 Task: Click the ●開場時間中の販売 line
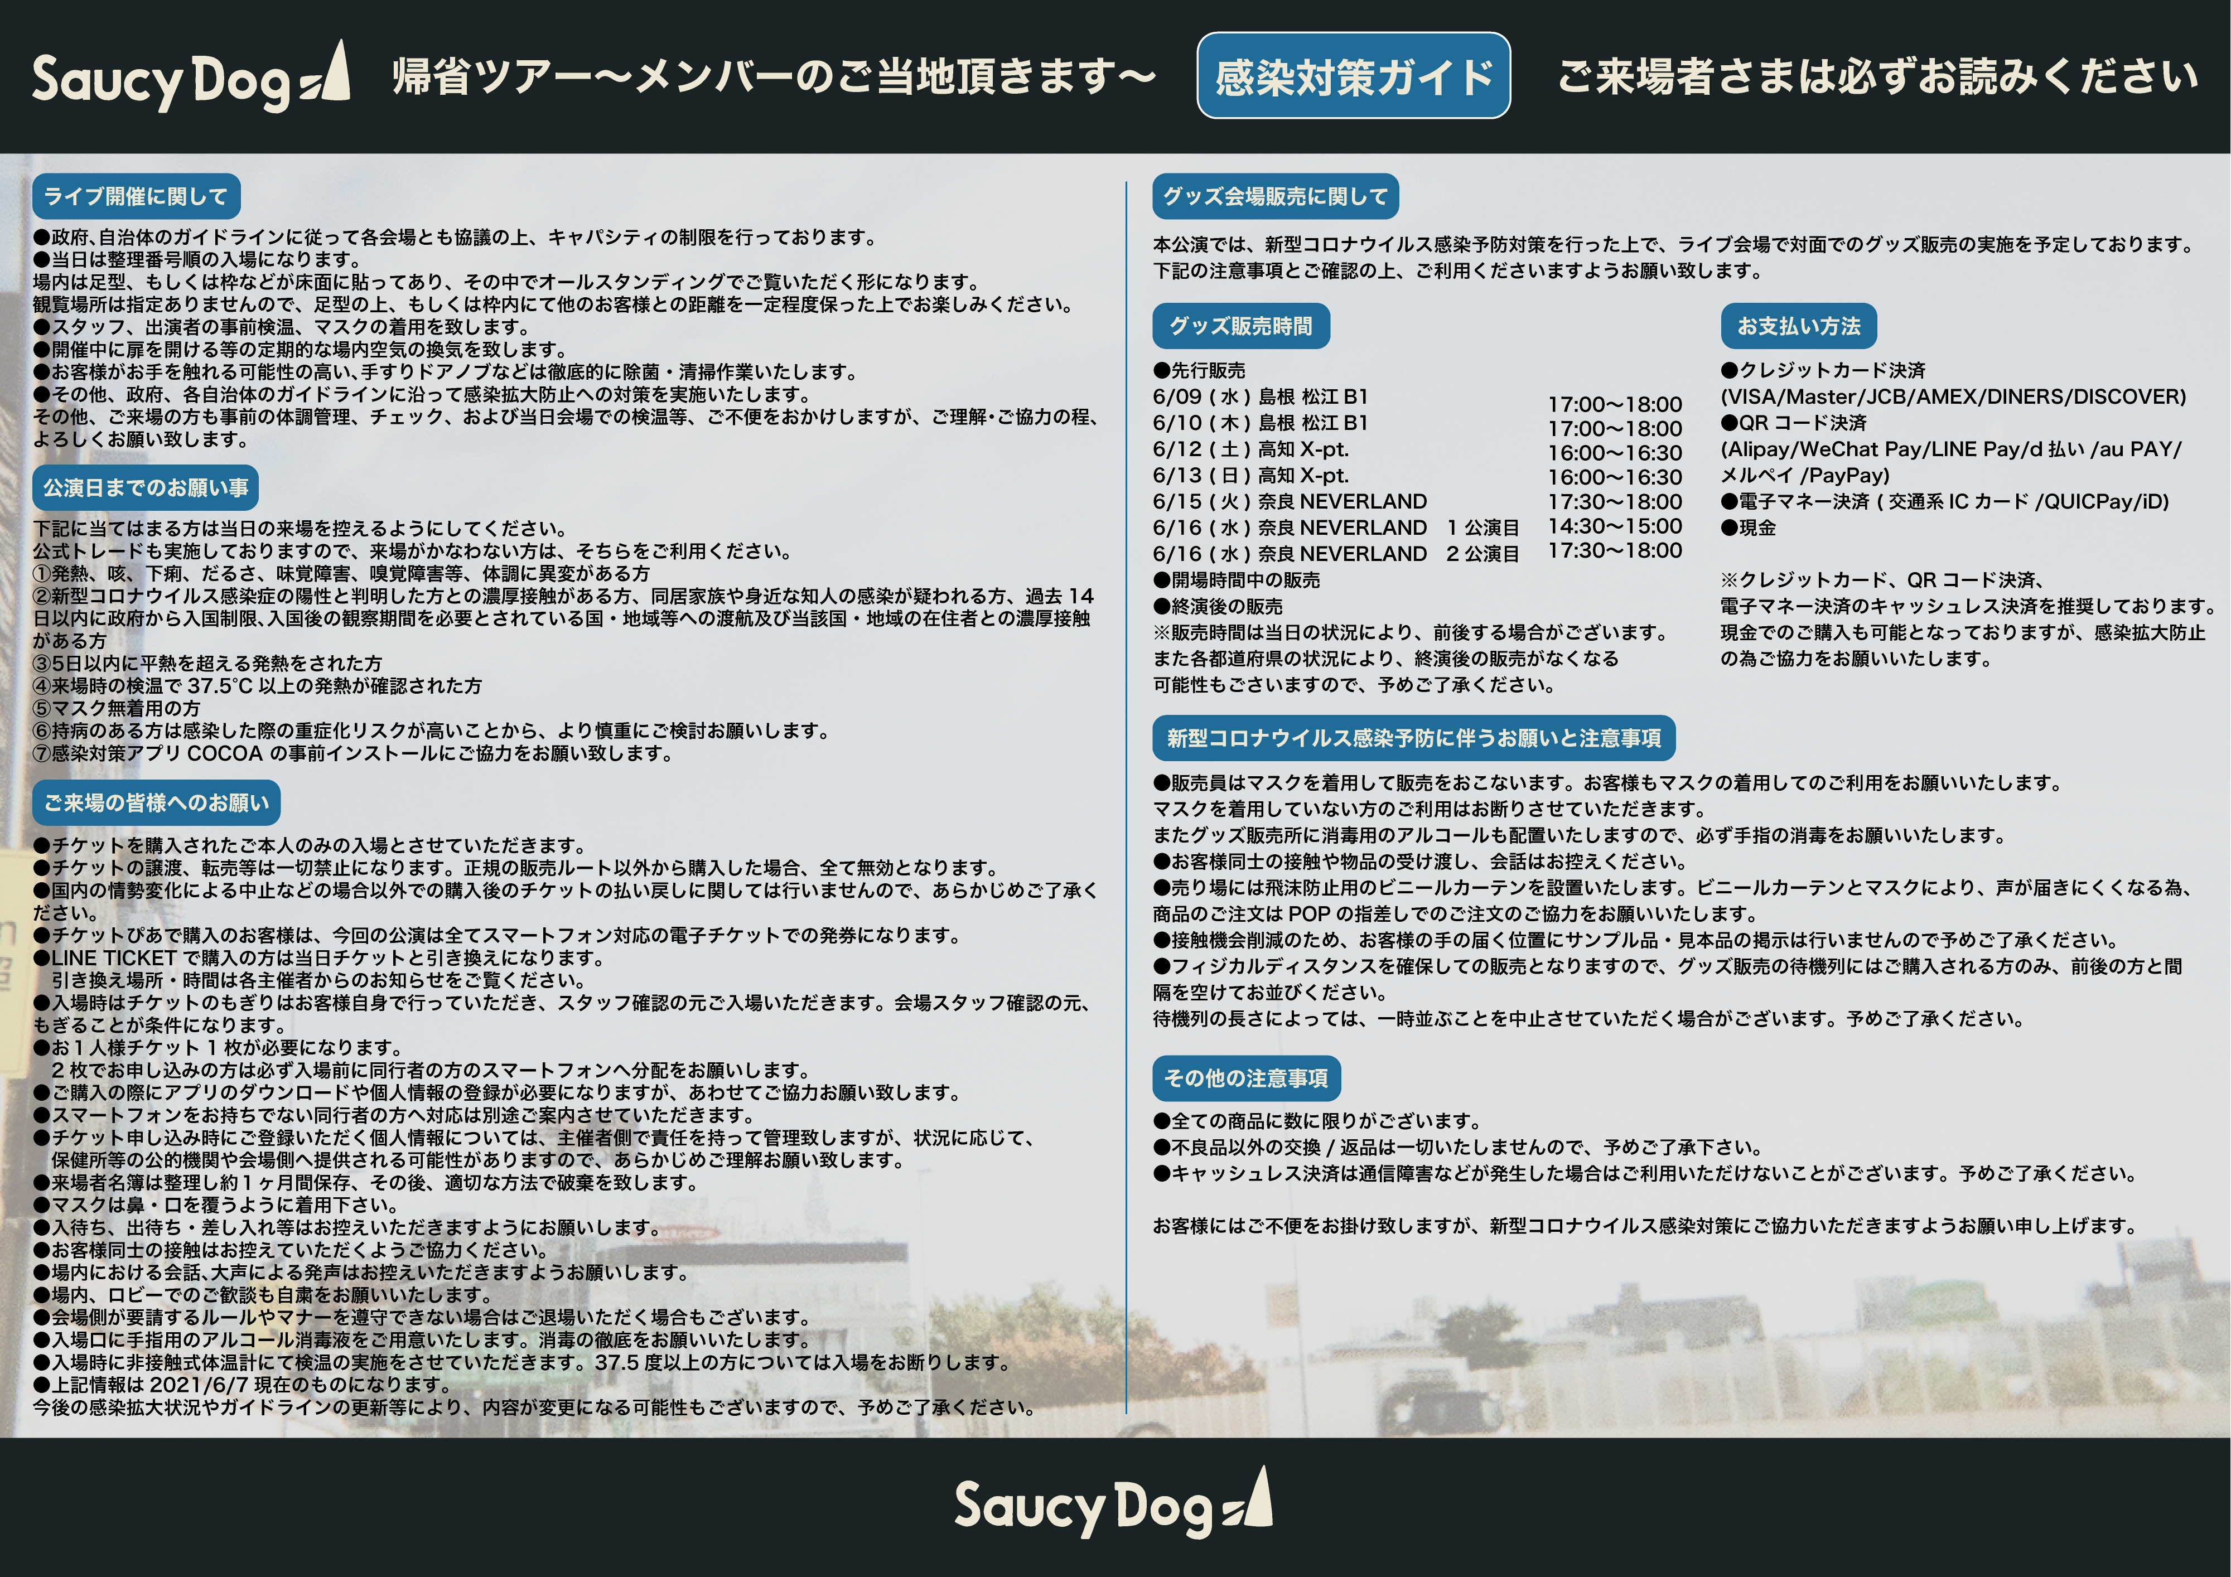click(1236, 580)
